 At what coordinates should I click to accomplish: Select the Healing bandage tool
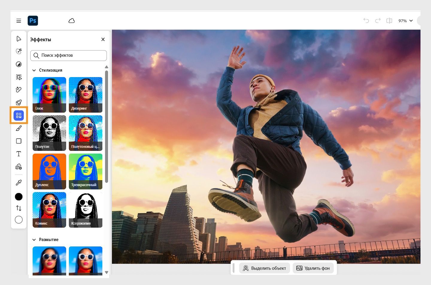pyautogui.click(x=19, y=90)
